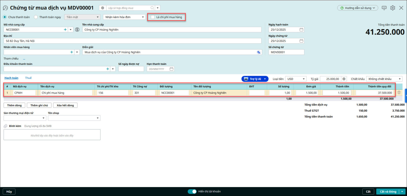This screenshot has width=407, height=196.
Task: Click the Số chứng từ input field
Action: click(x=286, y=52)
